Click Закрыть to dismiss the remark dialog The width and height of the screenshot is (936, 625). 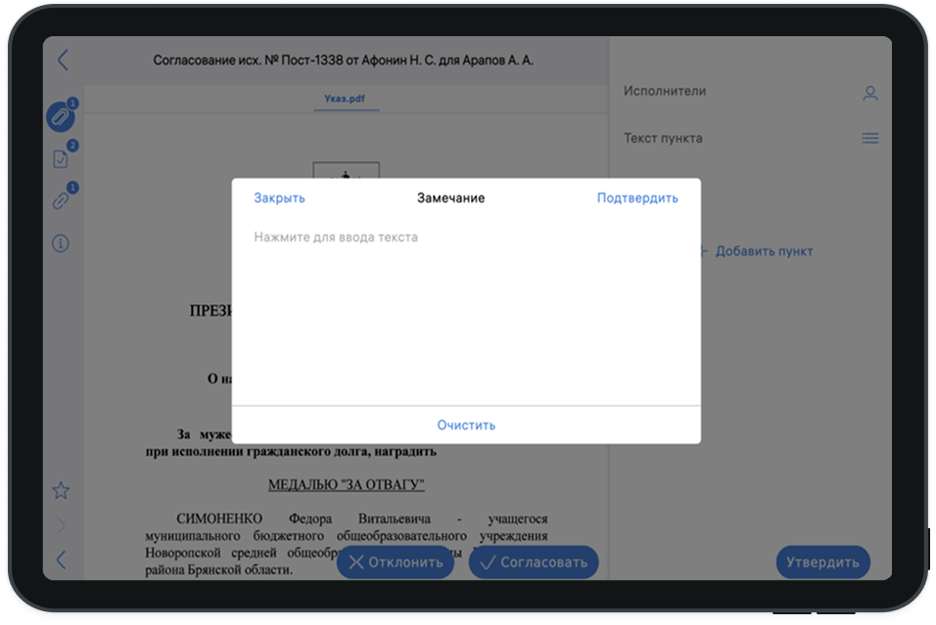(279, 198)
